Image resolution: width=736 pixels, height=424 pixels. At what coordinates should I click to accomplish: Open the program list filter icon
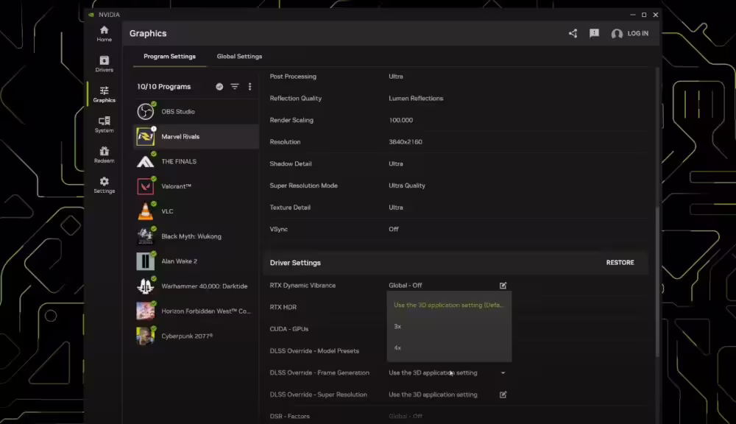pyautogui.click(x=234, y=86)
